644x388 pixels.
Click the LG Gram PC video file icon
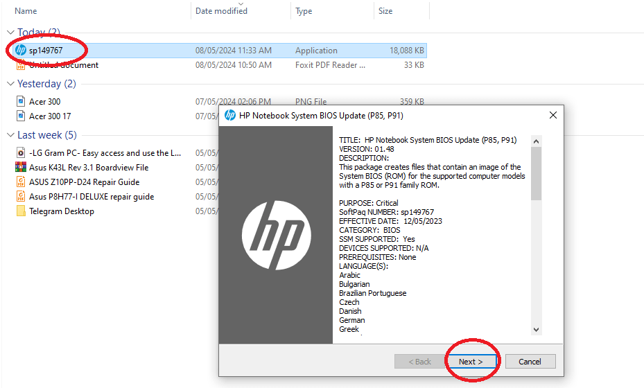click(x=21, y=152)
